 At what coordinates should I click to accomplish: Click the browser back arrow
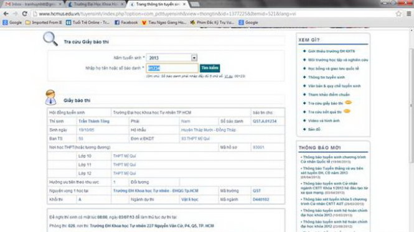6,14
